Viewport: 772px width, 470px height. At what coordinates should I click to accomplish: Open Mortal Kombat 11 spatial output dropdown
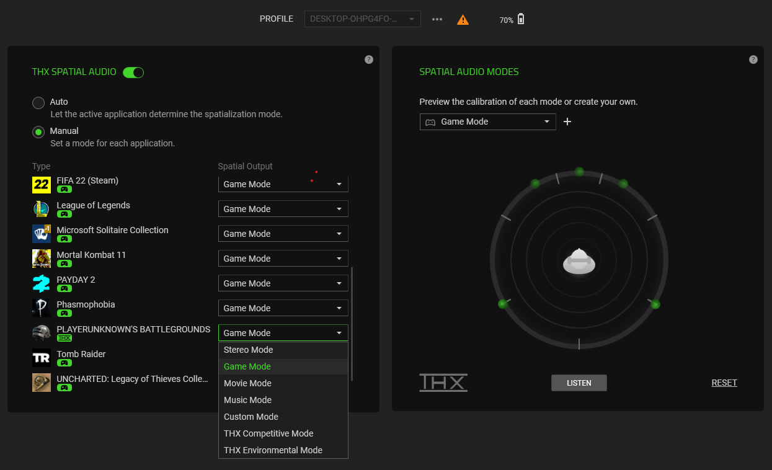point(283,259)
